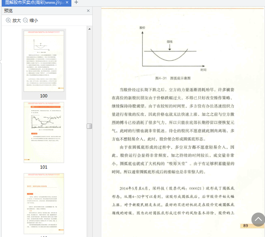Open a new tab with the plus icon
Image resolution: width=265 pixels, height=237 pixels.
point(76,2)
